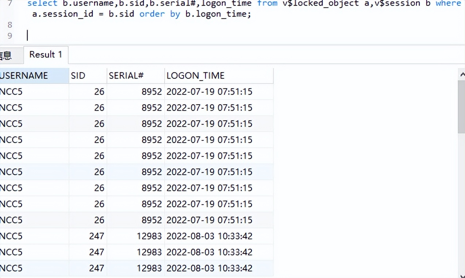Select topmost row's SID cell 26
Screen dimensions: 465x278
tap(88, 92)
